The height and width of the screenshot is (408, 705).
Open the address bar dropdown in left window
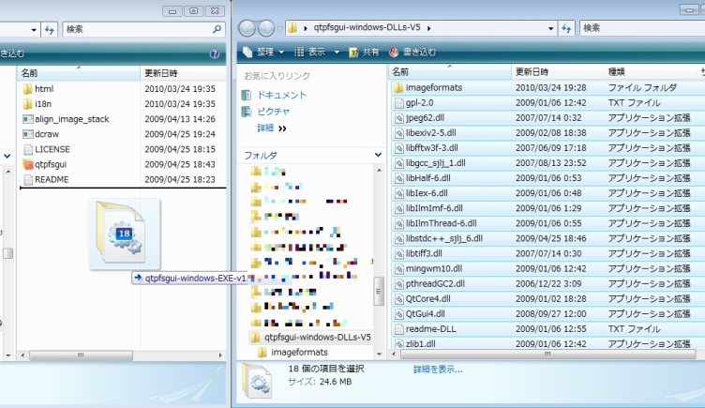coord(34,30)
